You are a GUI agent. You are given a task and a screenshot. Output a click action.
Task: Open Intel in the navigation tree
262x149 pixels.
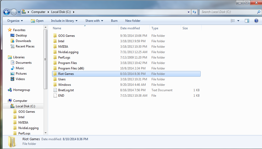[21, 117]
